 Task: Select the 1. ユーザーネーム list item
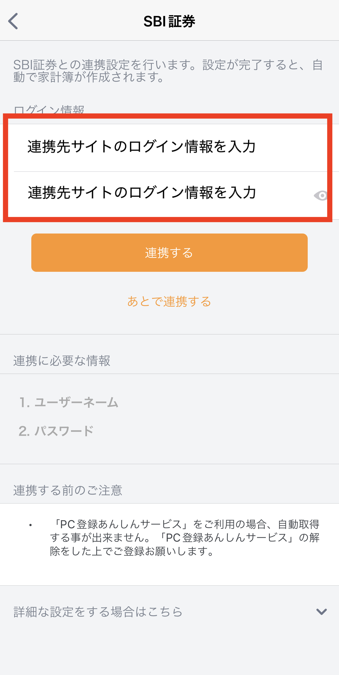point(69,402)
